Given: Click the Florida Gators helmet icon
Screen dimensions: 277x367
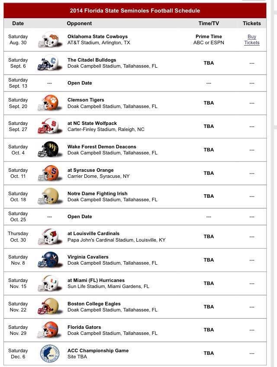Looking at the screenshot, I should [x=50, y=330].
